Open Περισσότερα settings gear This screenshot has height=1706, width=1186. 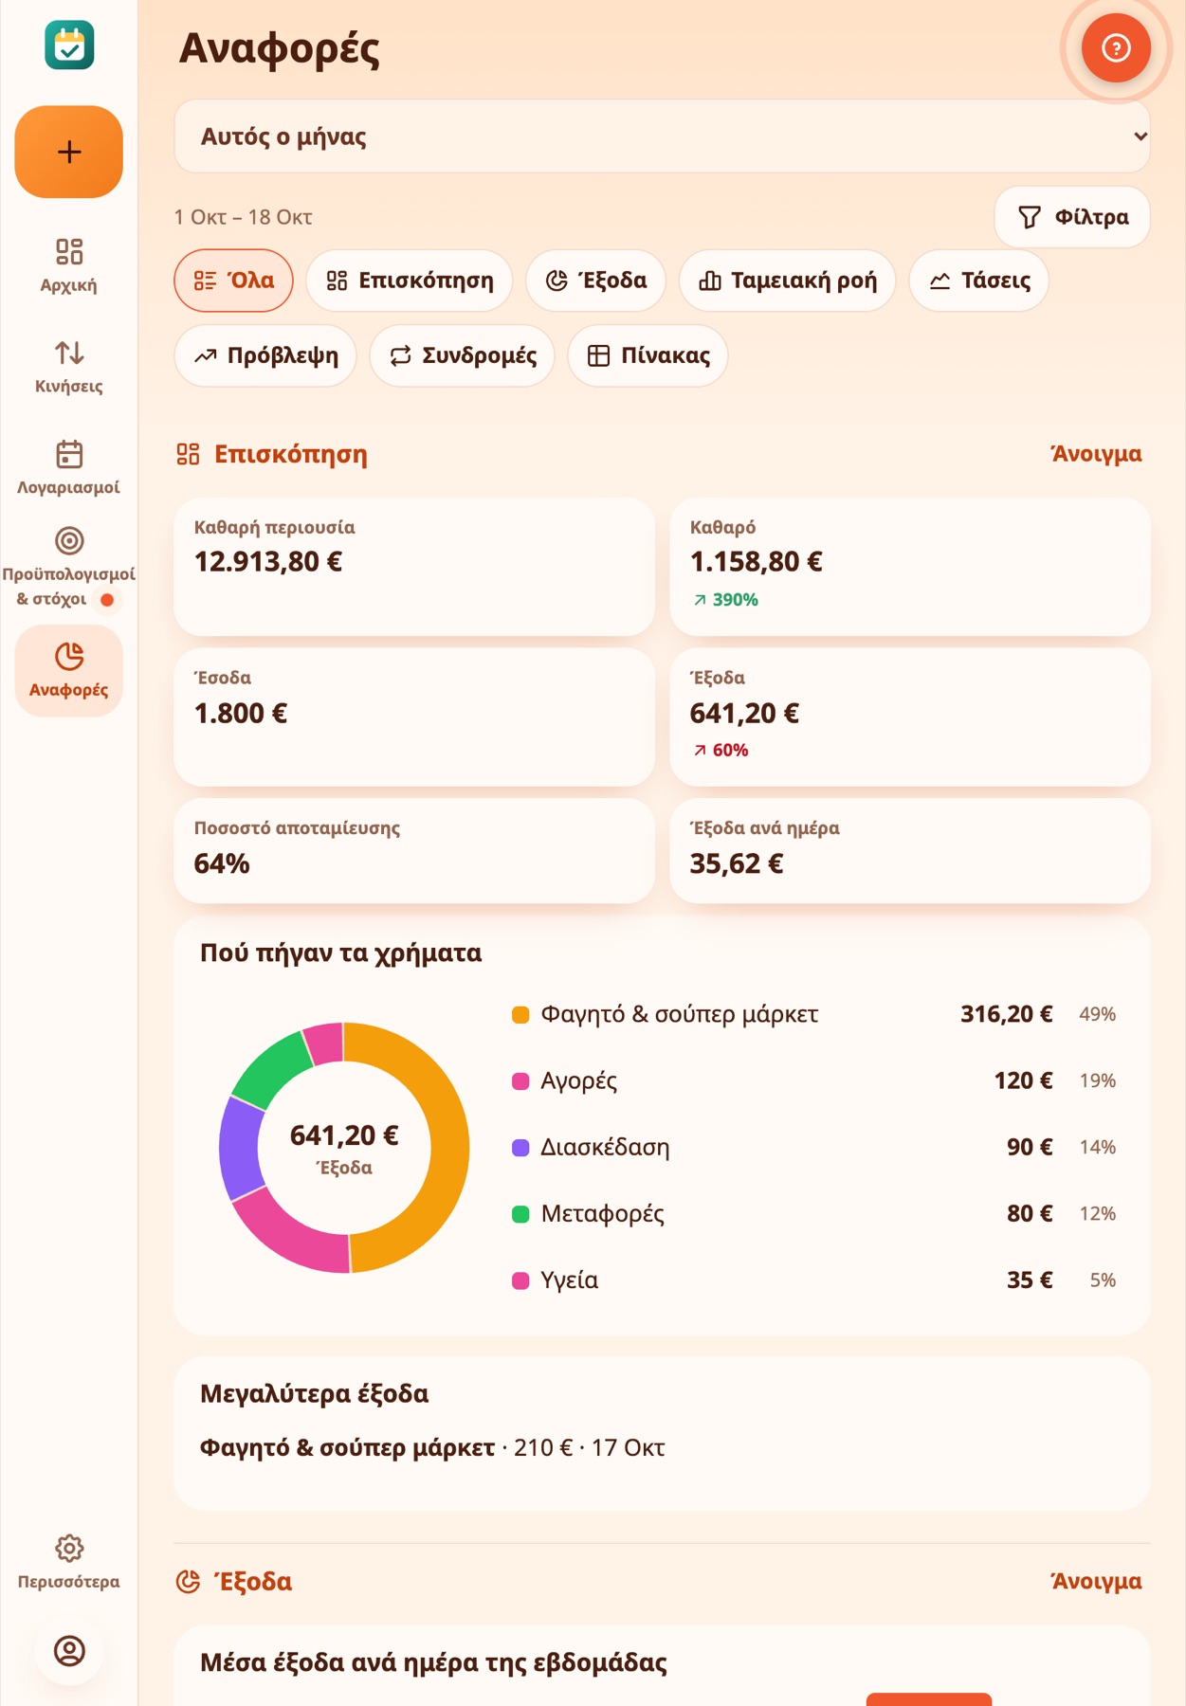point(69,1562)
